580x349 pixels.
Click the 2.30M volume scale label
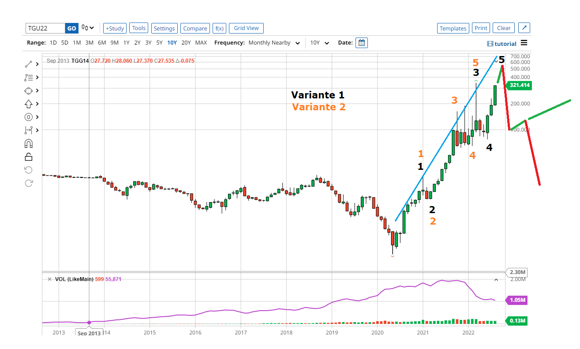click(x=516, y=272)
